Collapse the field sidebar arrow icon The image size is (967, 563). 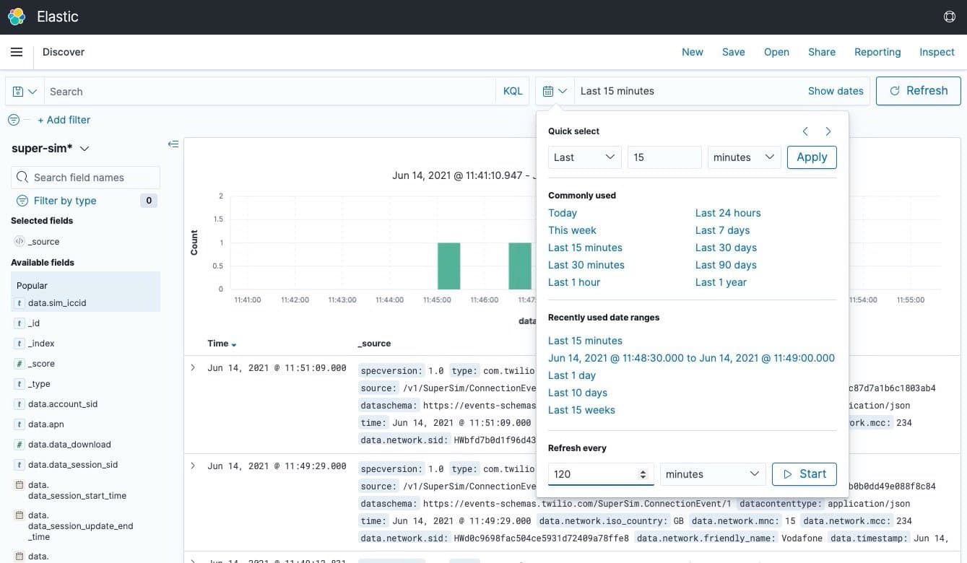click(x=173, y=144)
